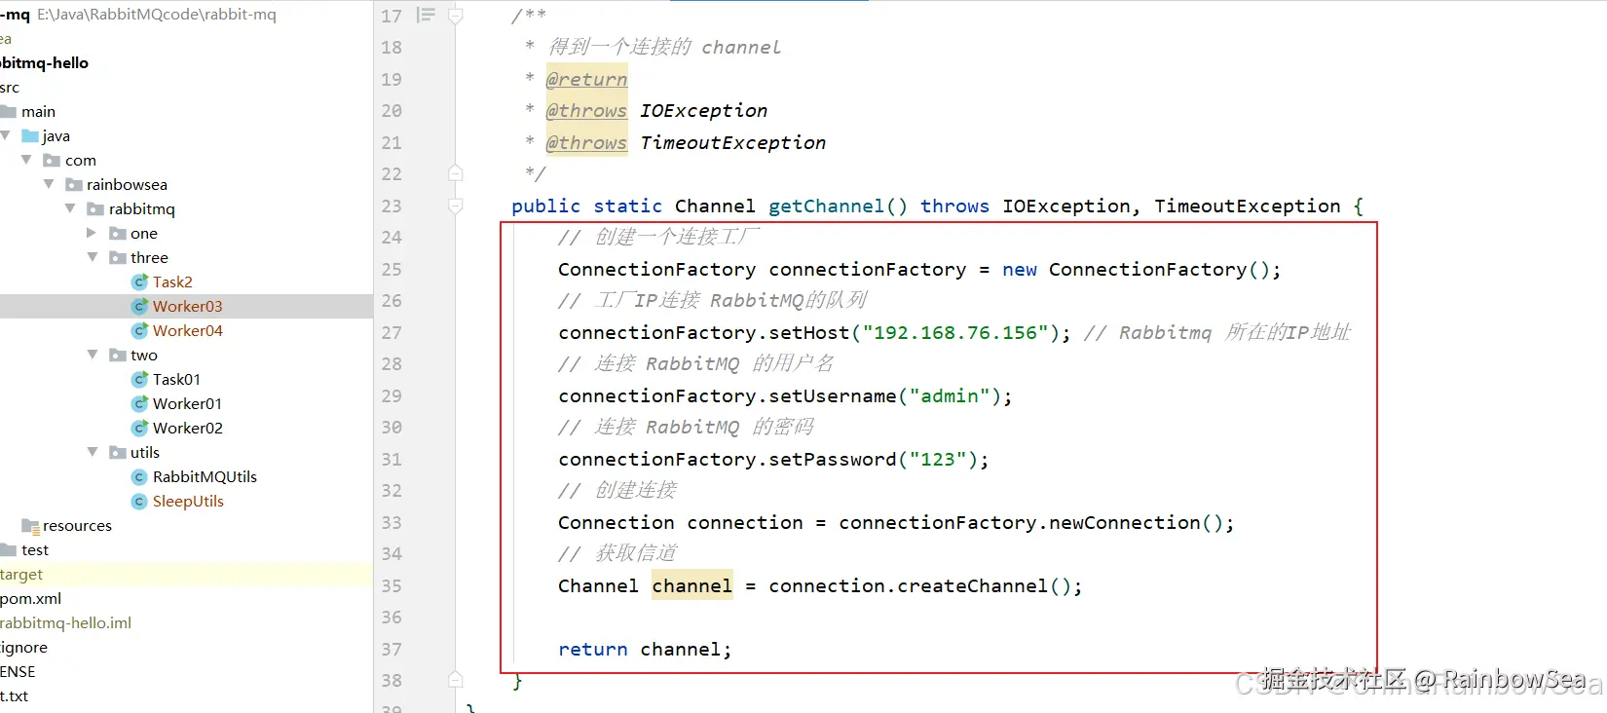Click the resources folder icon

click(30, 526)
